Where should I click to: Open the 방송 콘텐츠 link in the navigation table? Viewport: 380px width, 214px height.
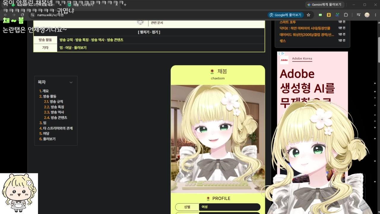tap(115, 40)
